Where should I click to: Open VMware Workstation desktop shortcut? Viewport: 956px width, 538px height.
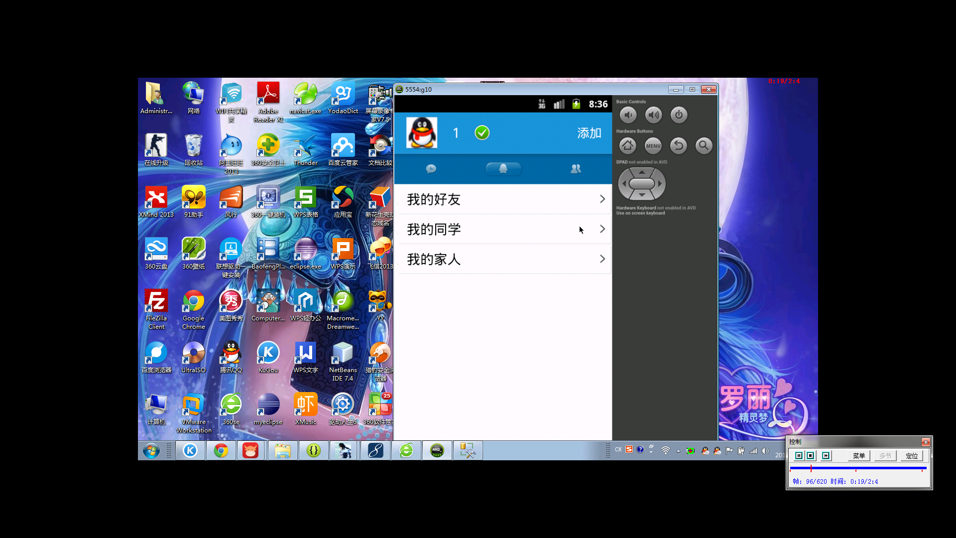[194, 413]
